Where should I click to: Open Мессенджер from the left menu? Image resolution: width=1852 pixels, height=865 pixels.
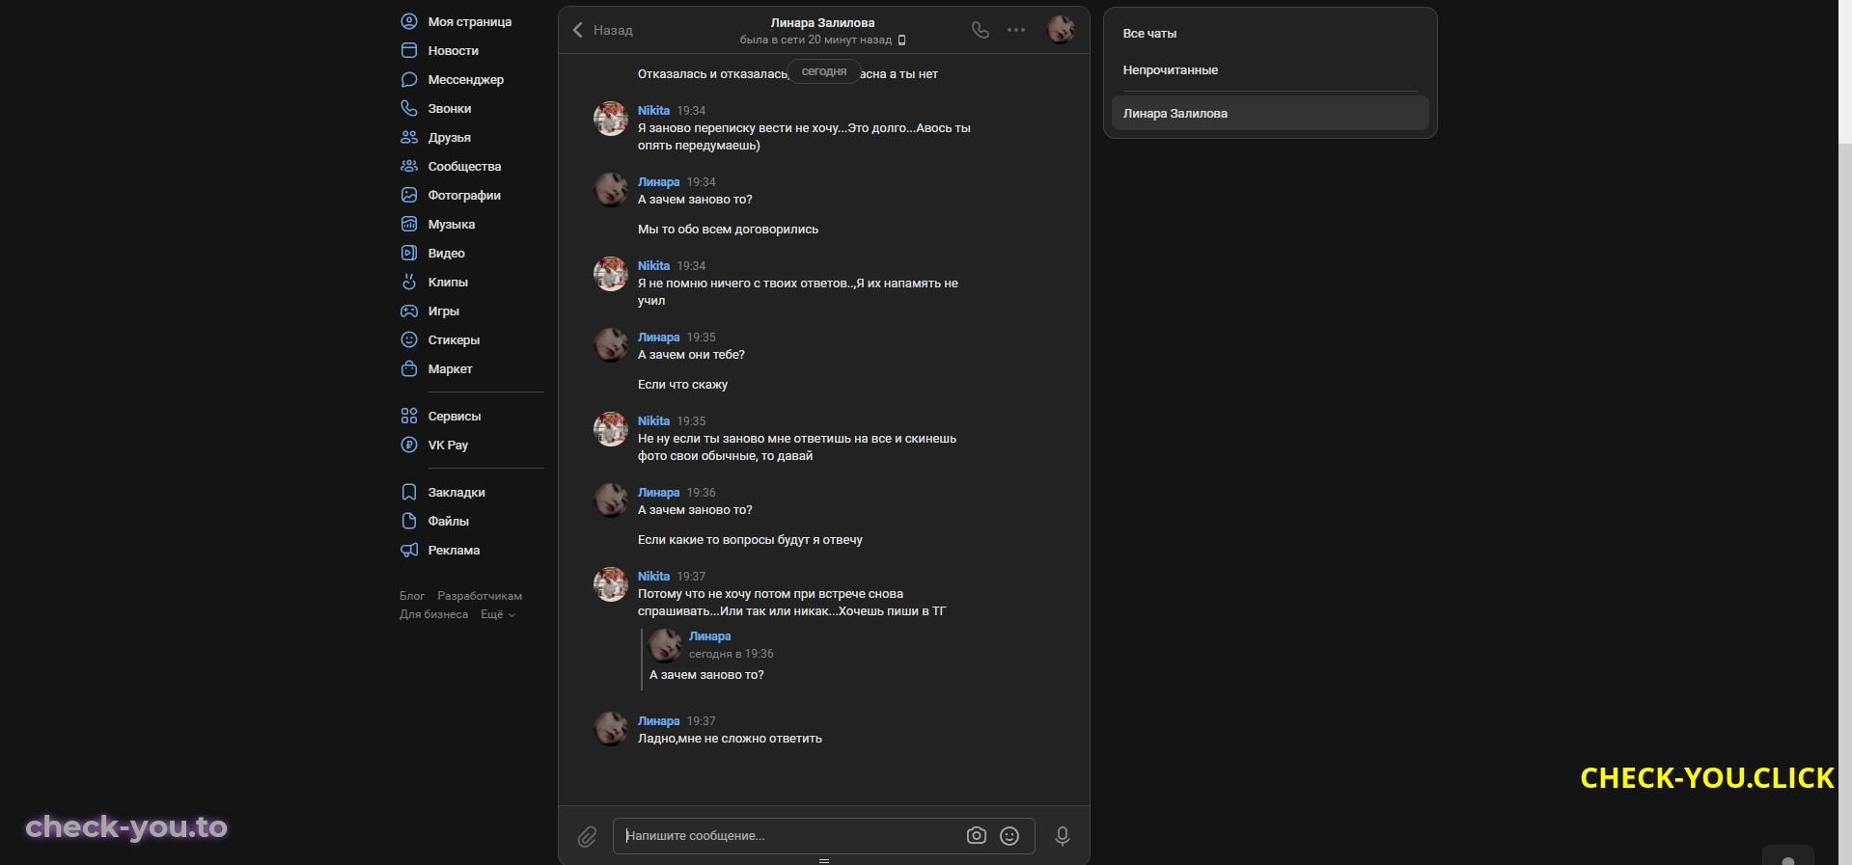pos(466,79)
